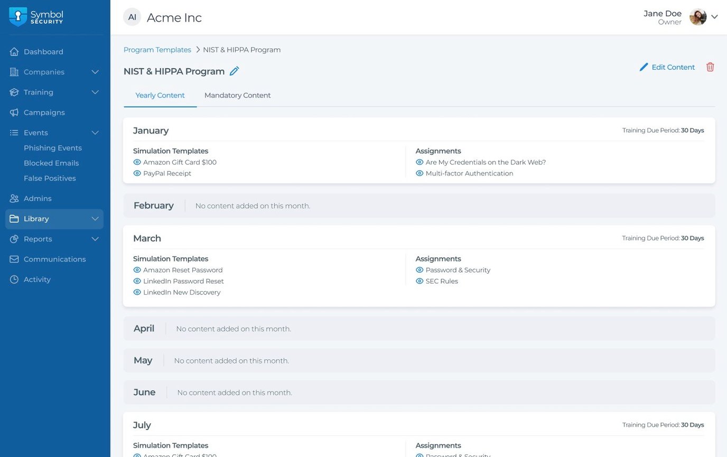Open the Dashboard from the sidebar

pyautogui.click(x=43, y=51)
